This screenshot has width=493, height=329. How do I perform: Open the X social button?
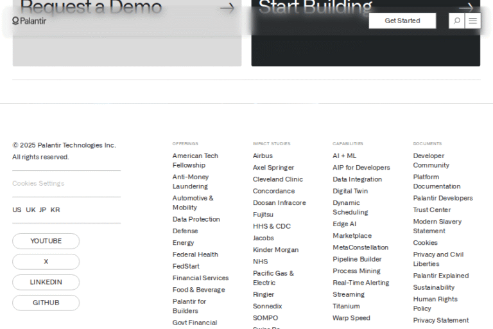coord(46,262)
